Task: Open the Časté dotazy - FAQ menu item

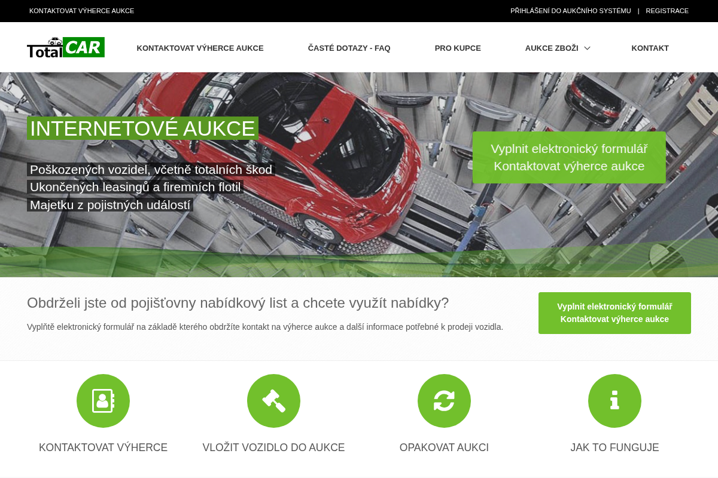Action: 349,48
